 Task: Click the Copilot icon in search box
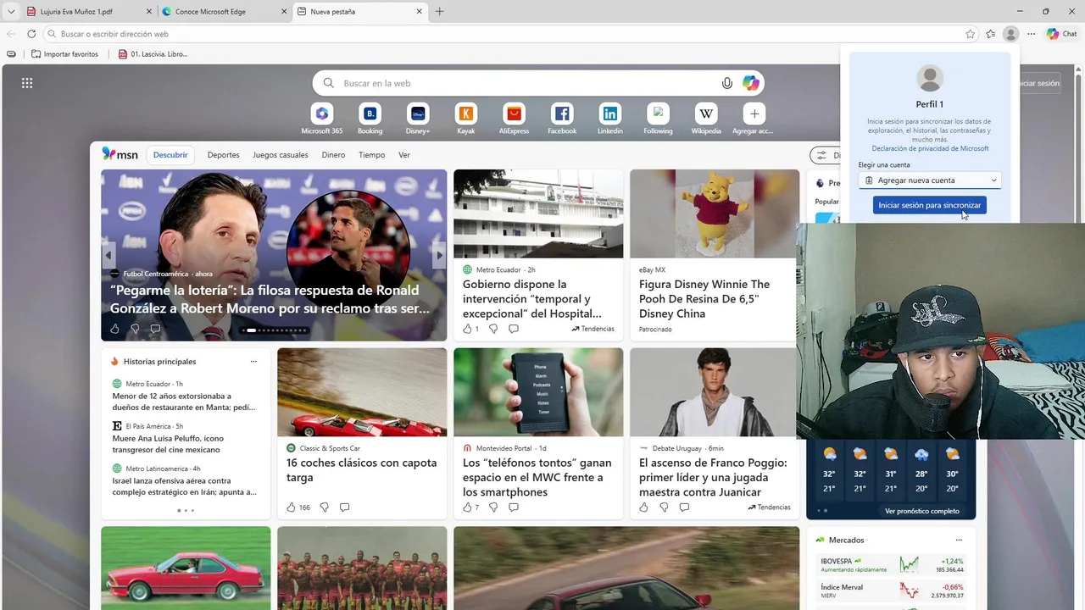click(x=750, y=83)
